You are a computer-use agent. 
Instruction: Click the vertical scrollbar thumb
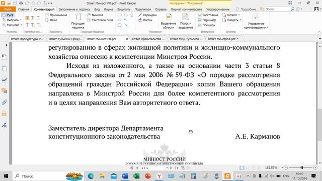319,125
